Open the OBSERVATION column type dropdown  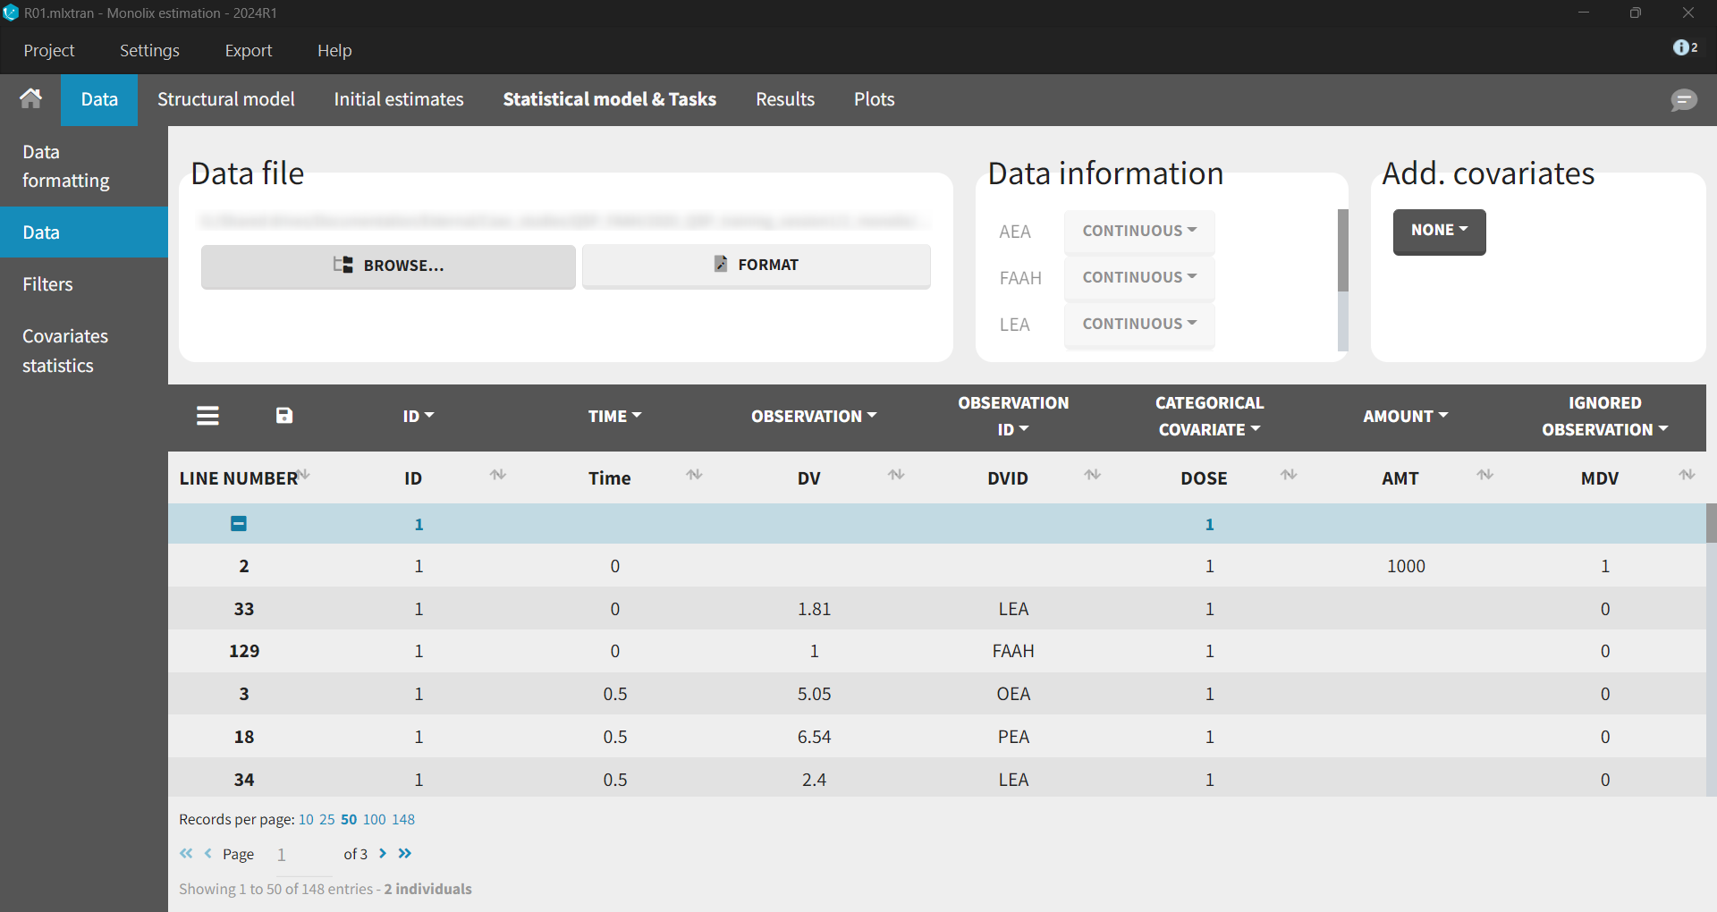point(813,417)
